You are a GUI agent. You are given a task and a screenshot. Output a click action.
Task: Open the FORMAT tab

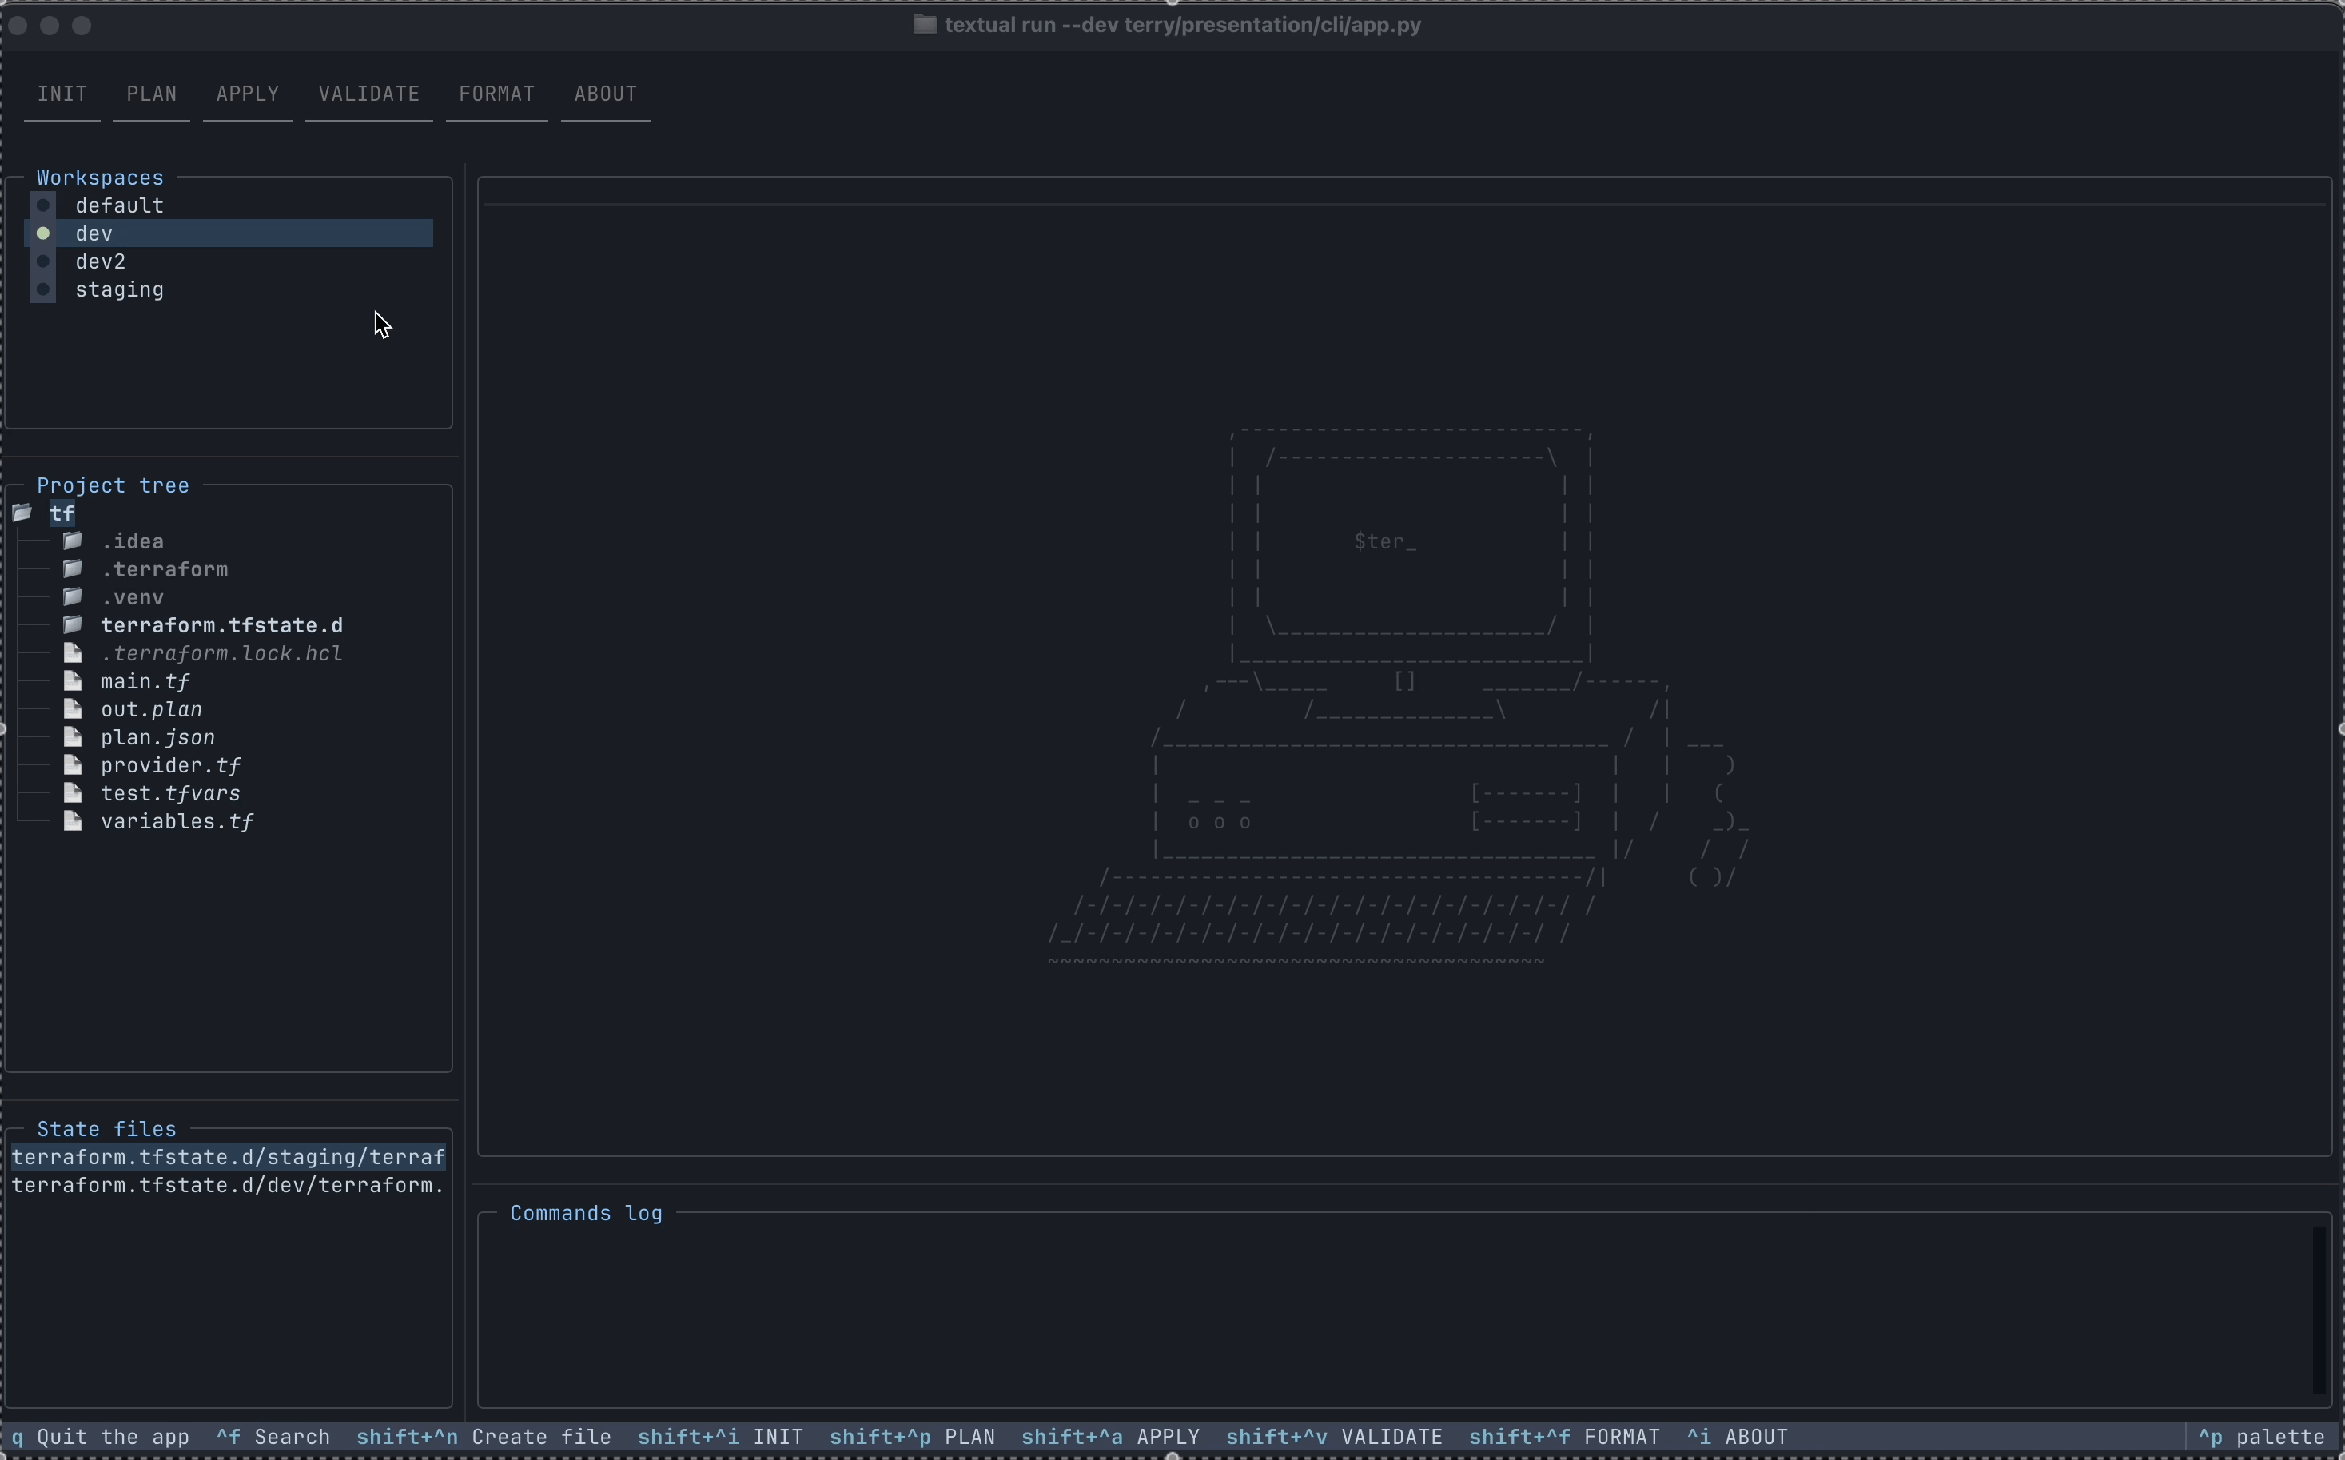pyautogui.click(x=496, y=94)
